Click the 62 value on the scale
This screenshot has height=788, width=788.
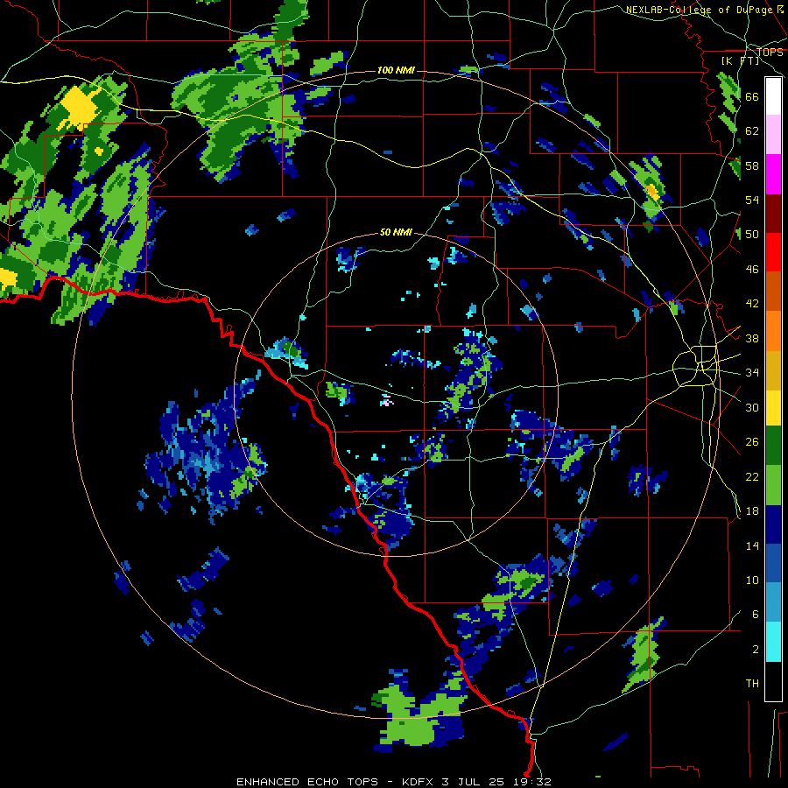[752, 131]
